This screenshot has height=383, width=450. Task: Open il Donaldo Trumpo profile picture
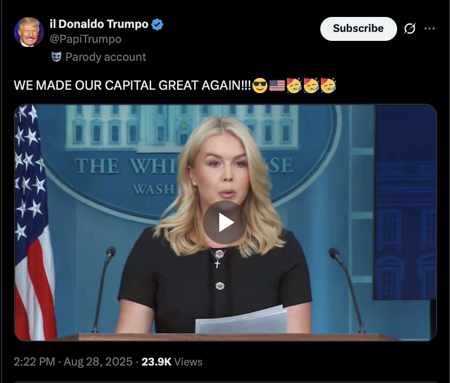tap(29, 32)
